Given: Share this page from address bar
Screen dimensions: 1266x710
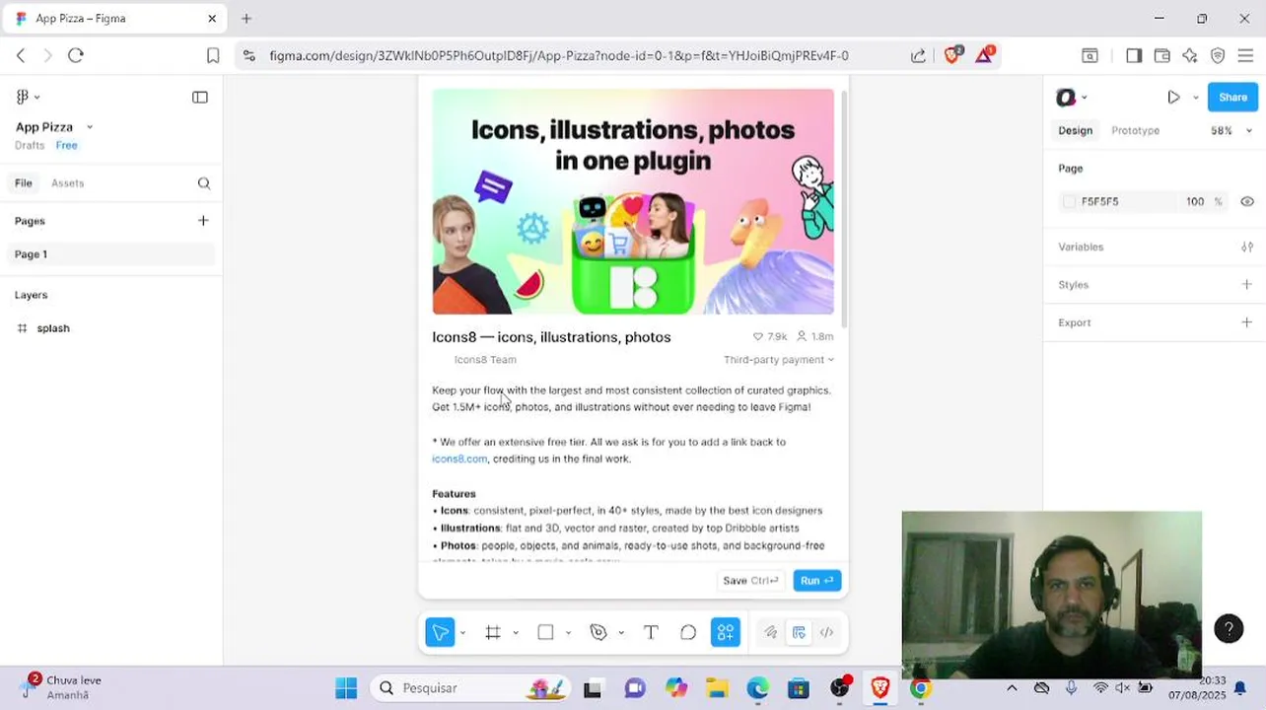Looking at the screenshot, I should (x=918, y=56).
